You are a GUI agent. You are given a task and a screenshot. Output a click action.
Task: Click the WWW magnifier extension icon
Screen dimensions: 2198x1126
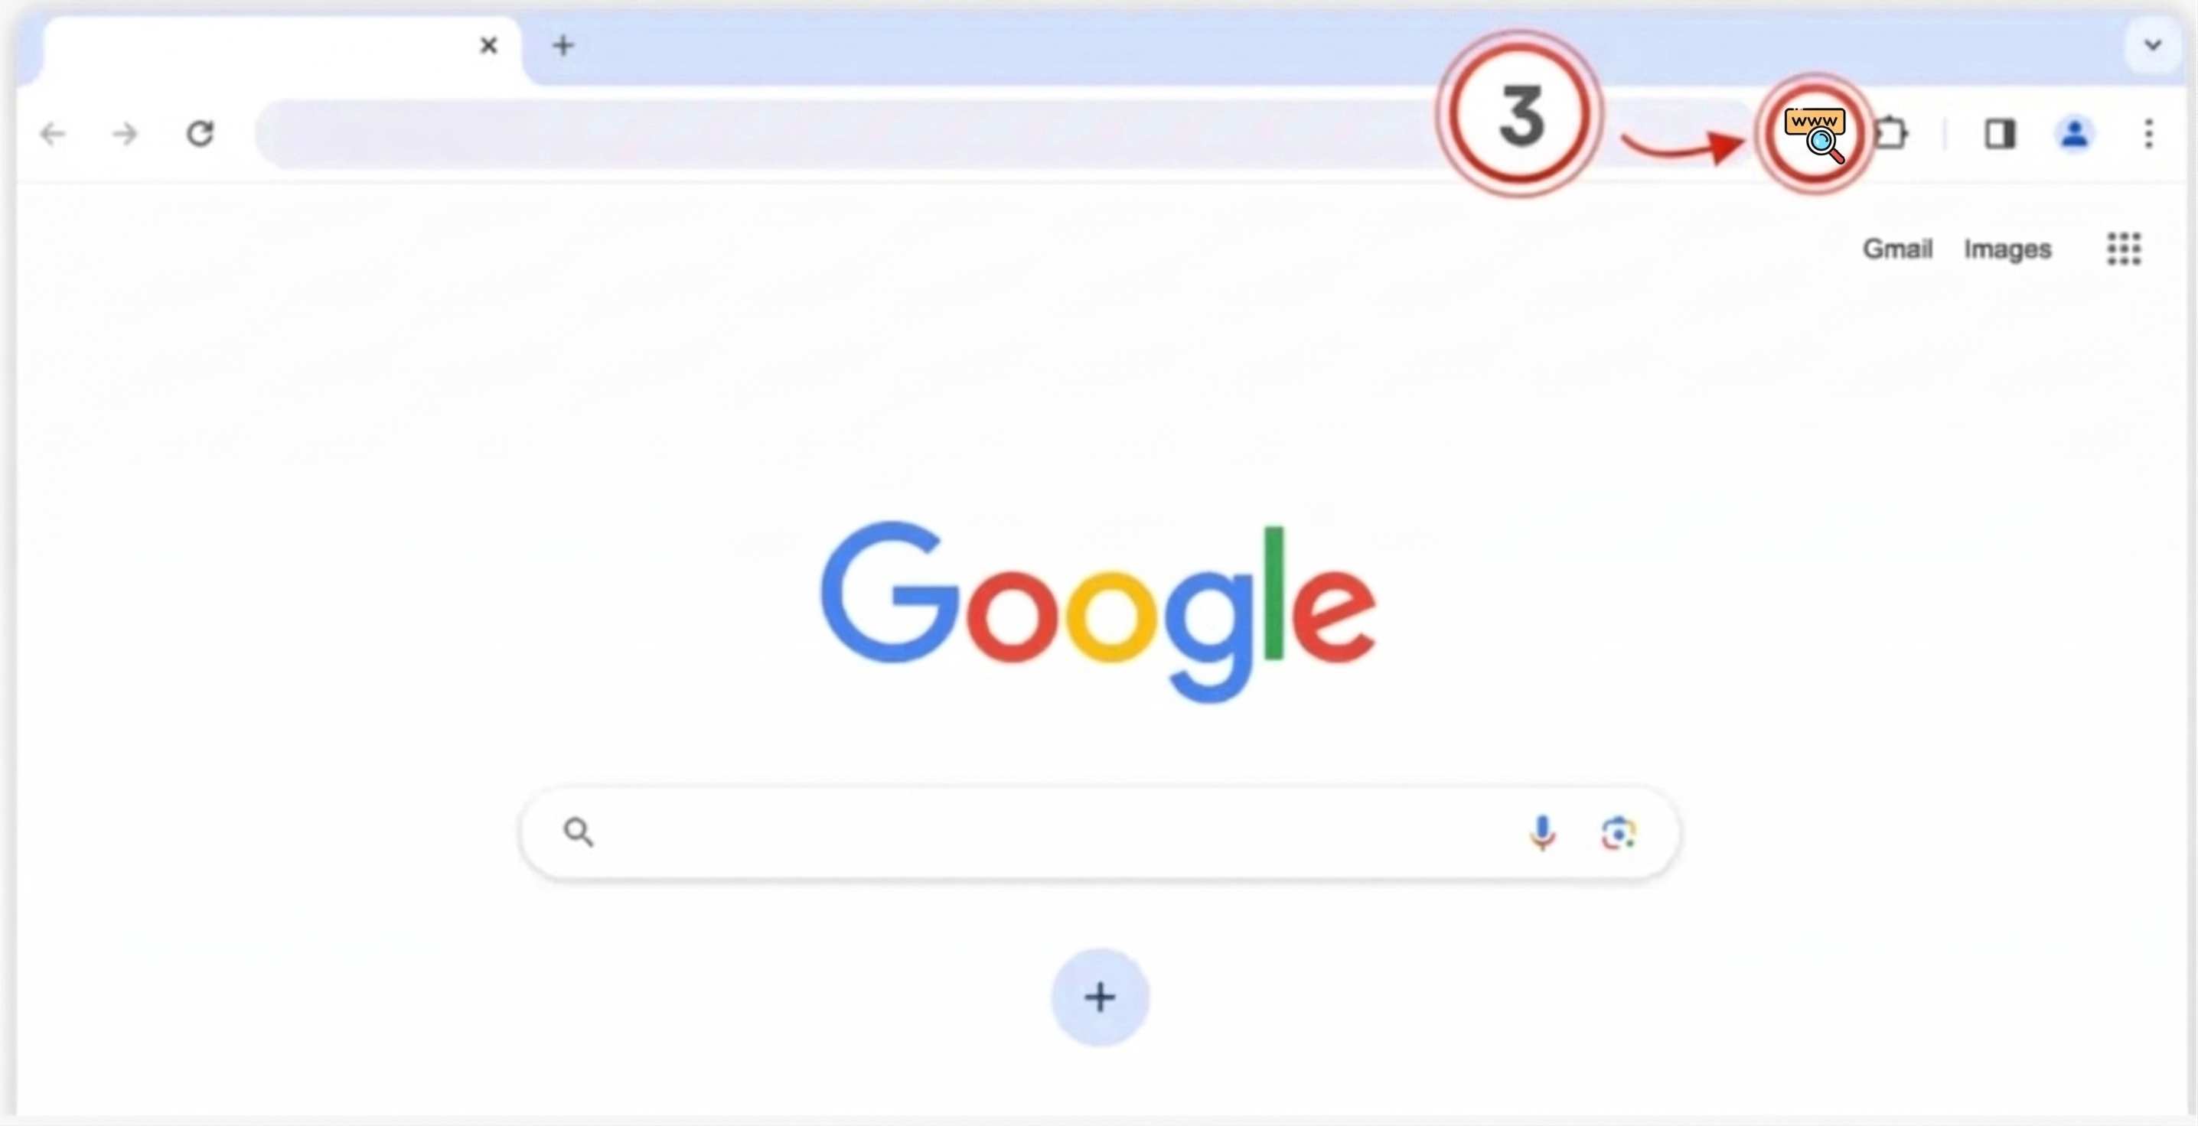pos(1815,134)
